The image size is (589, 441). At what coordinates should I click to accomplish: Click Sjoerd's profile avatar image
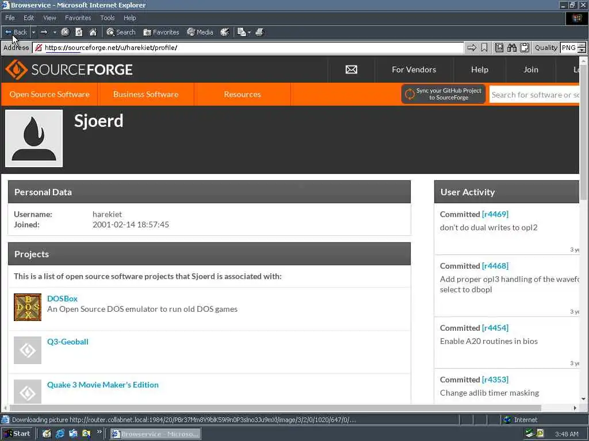pos(34,138)
